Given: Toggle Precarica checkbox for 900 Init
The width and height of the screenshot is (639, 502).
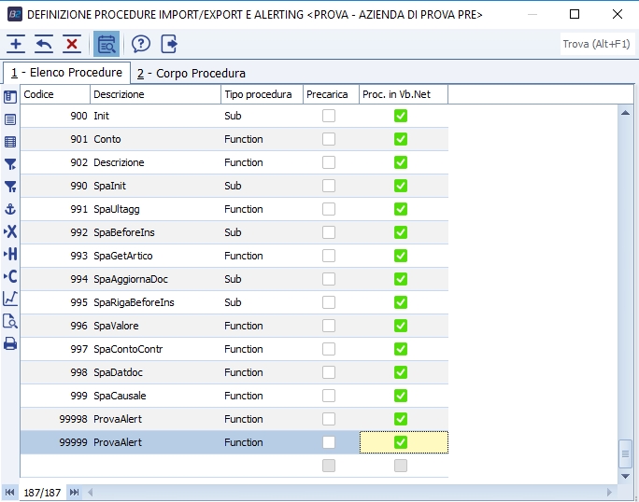Looking at the screenshot, I should (x=329, y=116).
